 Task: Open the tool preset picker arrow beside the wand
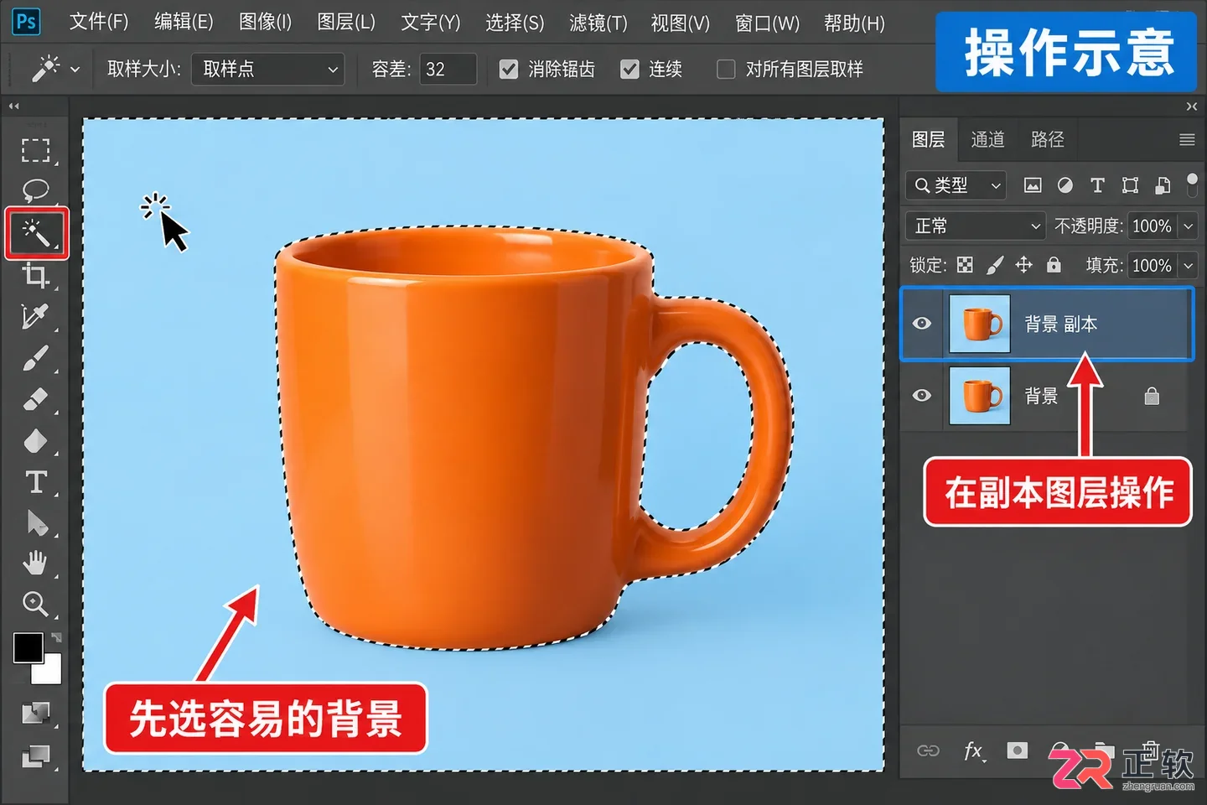(75, 69)
